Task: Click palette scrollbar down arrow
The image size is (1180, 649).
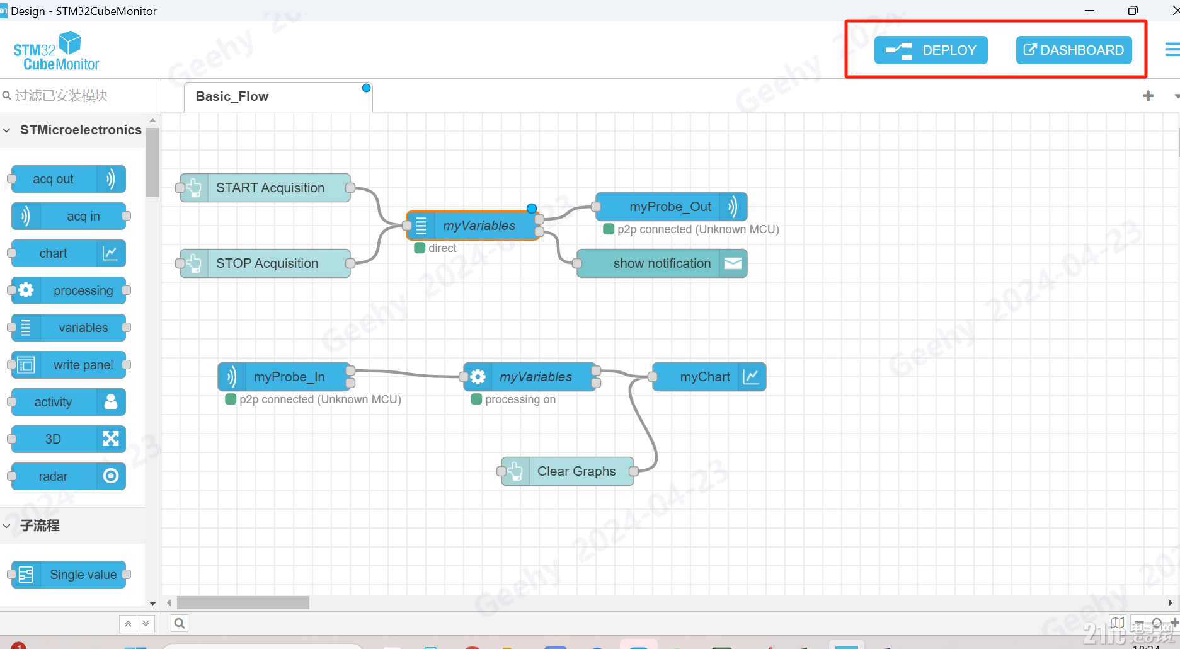Action: click(152, 603)
